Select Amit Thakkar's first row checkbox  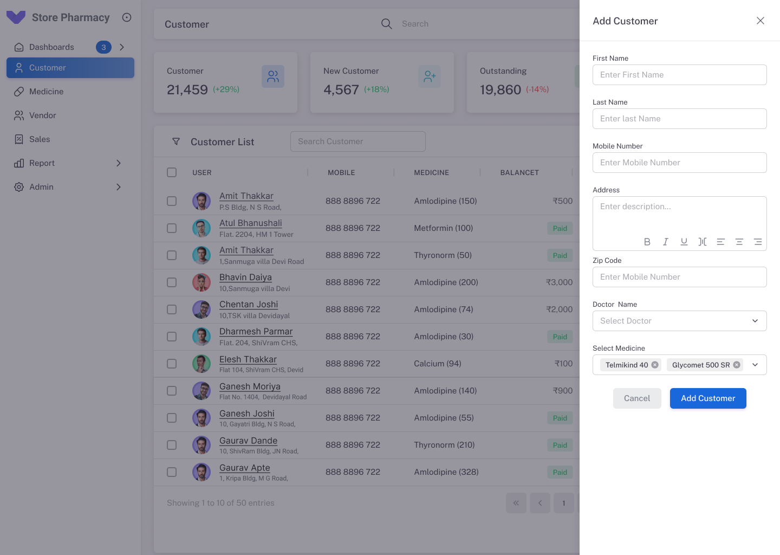point(172,201)
